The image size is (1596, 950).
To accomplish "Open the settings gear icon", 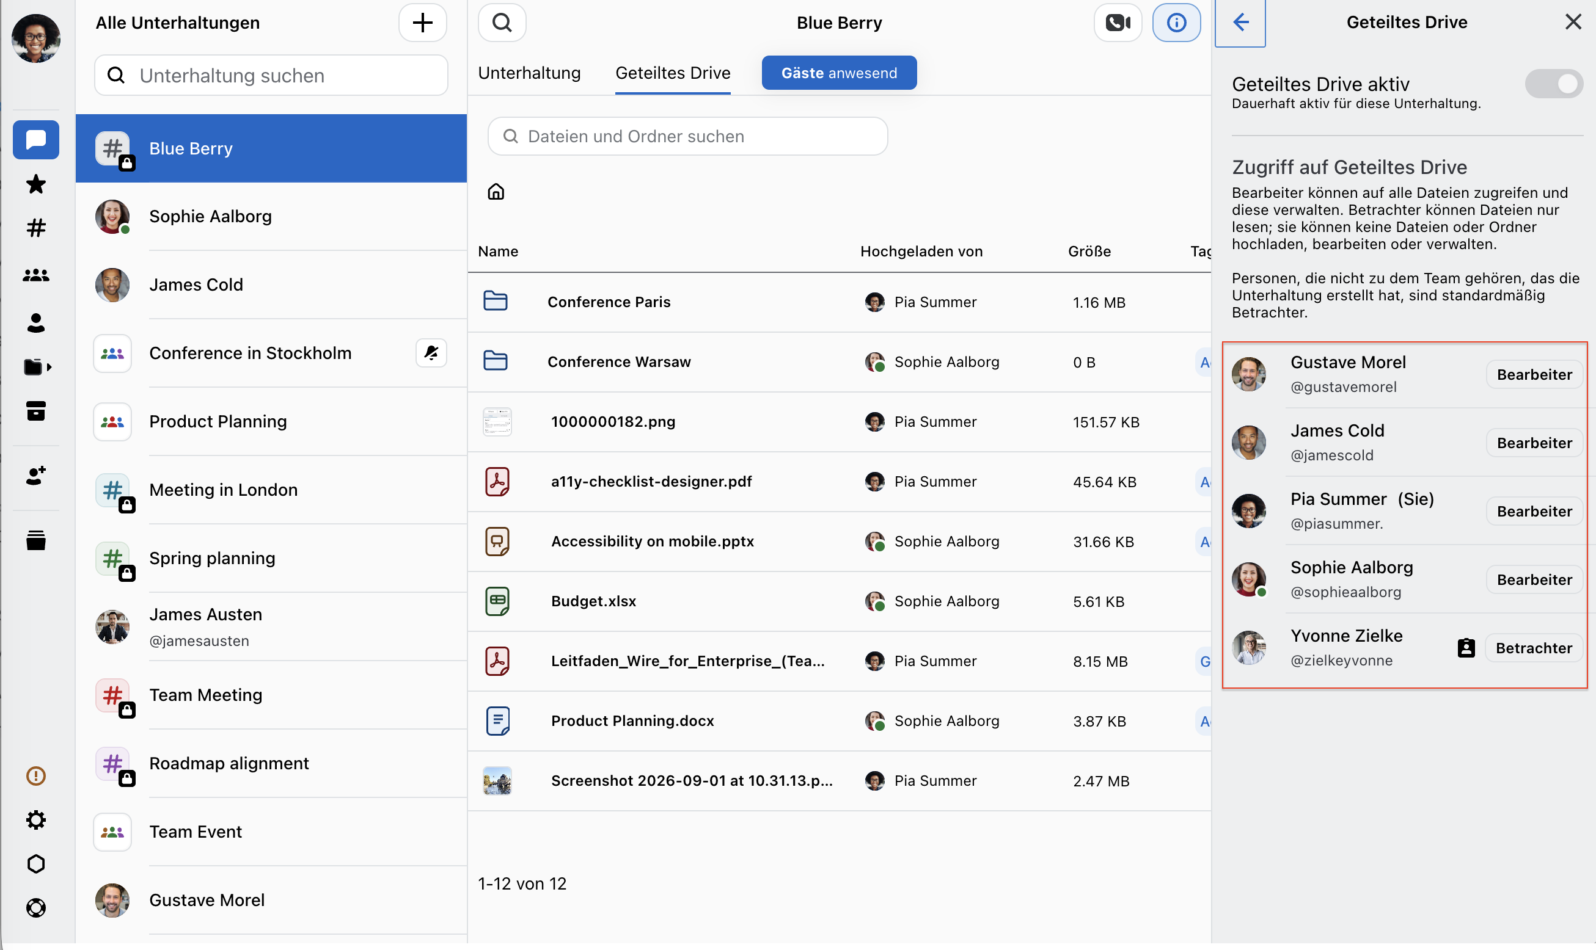I will (x=36, y=820).
